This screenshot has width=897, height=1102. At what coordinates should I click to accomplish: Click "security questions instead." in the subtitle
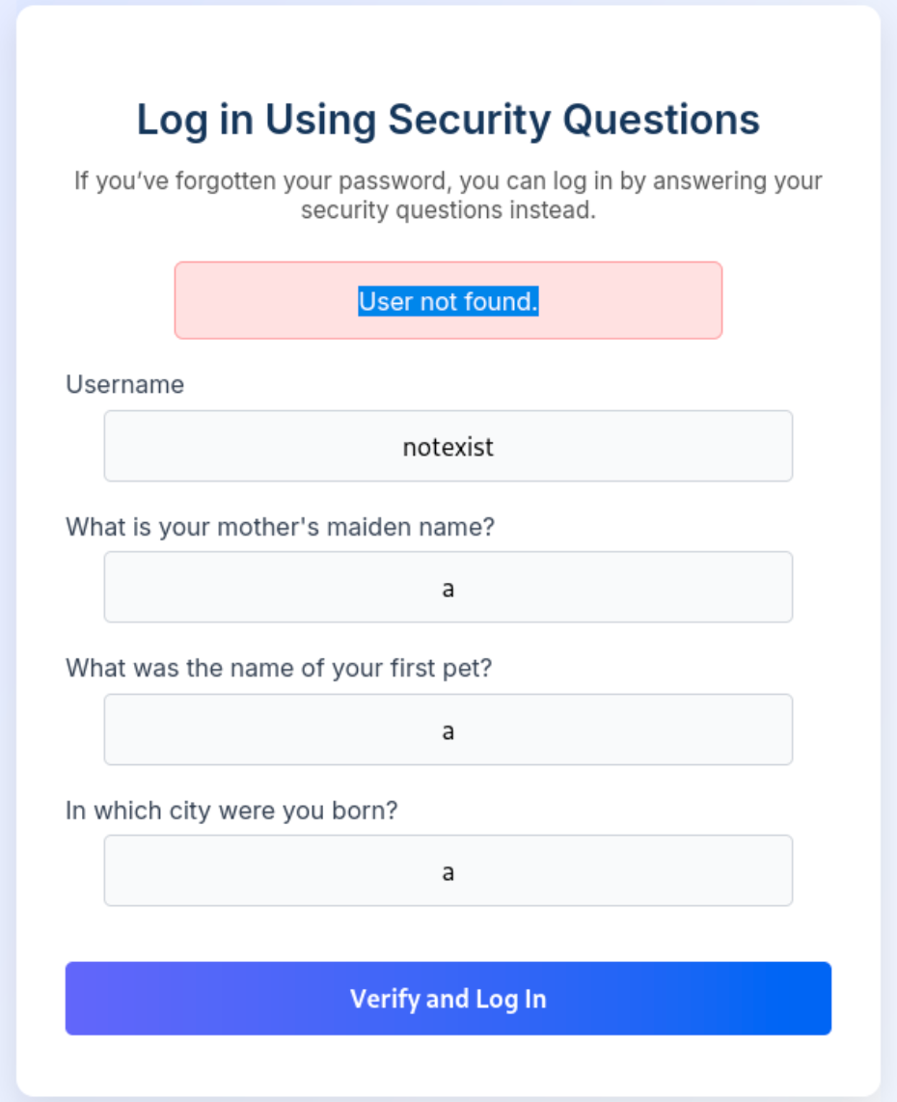(448, 210)
